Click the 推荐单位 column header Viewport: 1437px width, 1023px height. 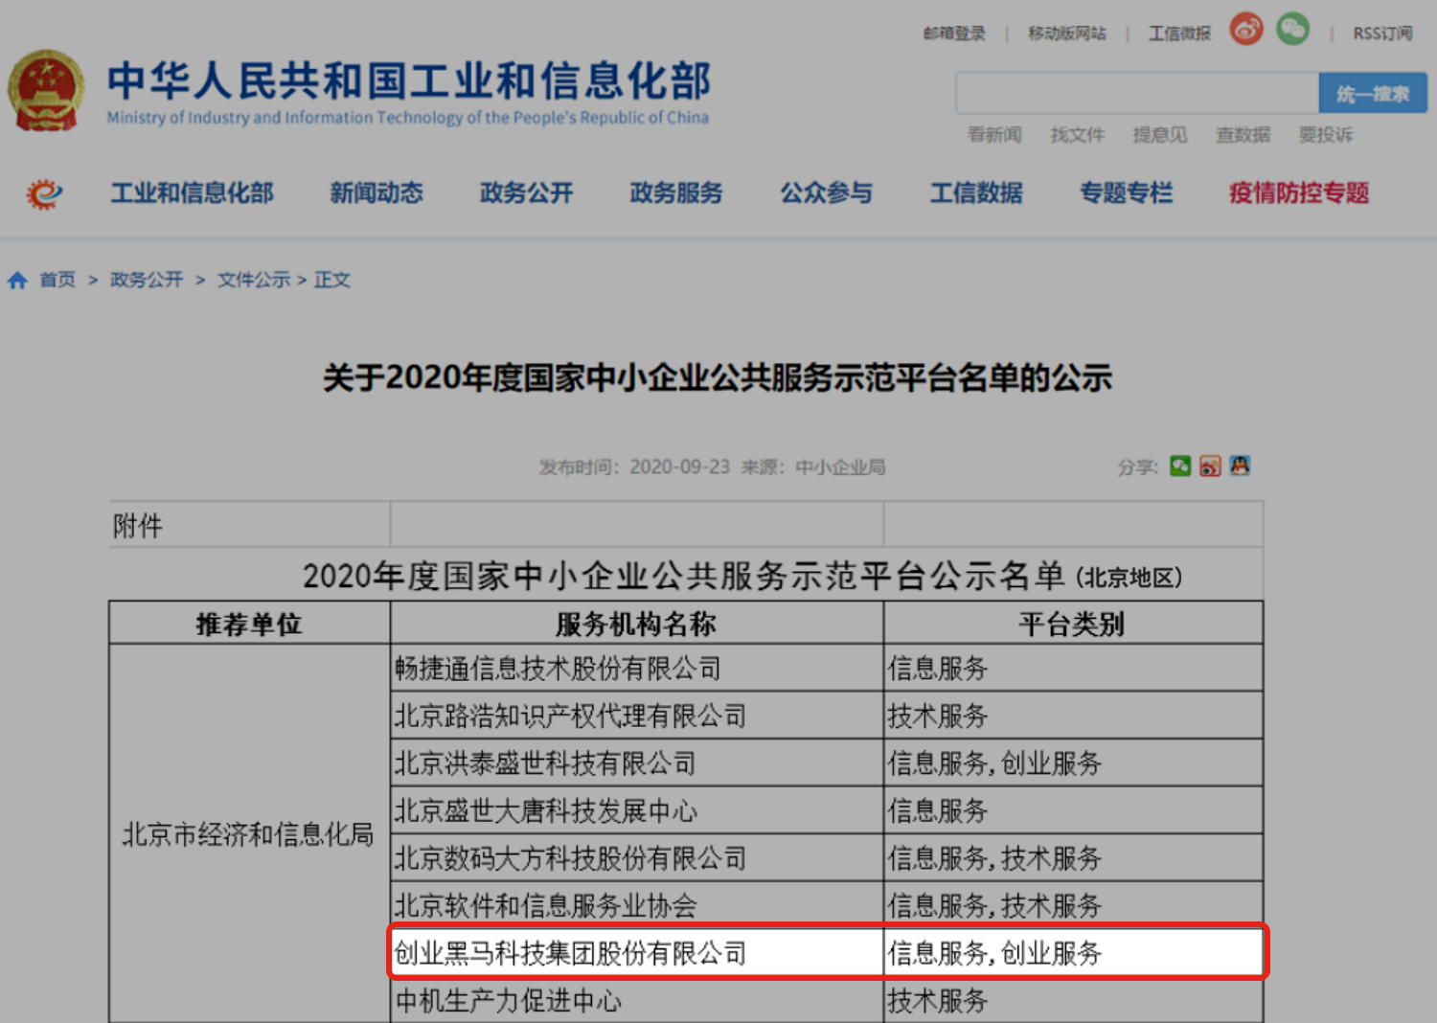pos(249,624)
